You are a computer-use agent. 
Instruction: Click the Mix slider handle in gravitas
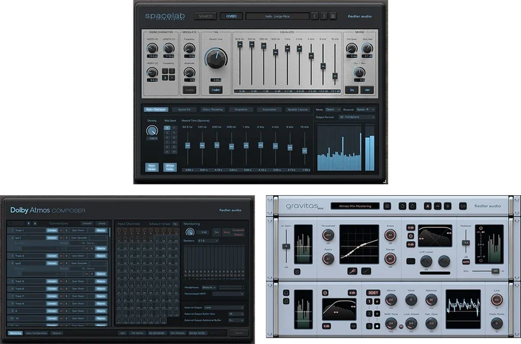pyautogui.click(x=495, y=271)
